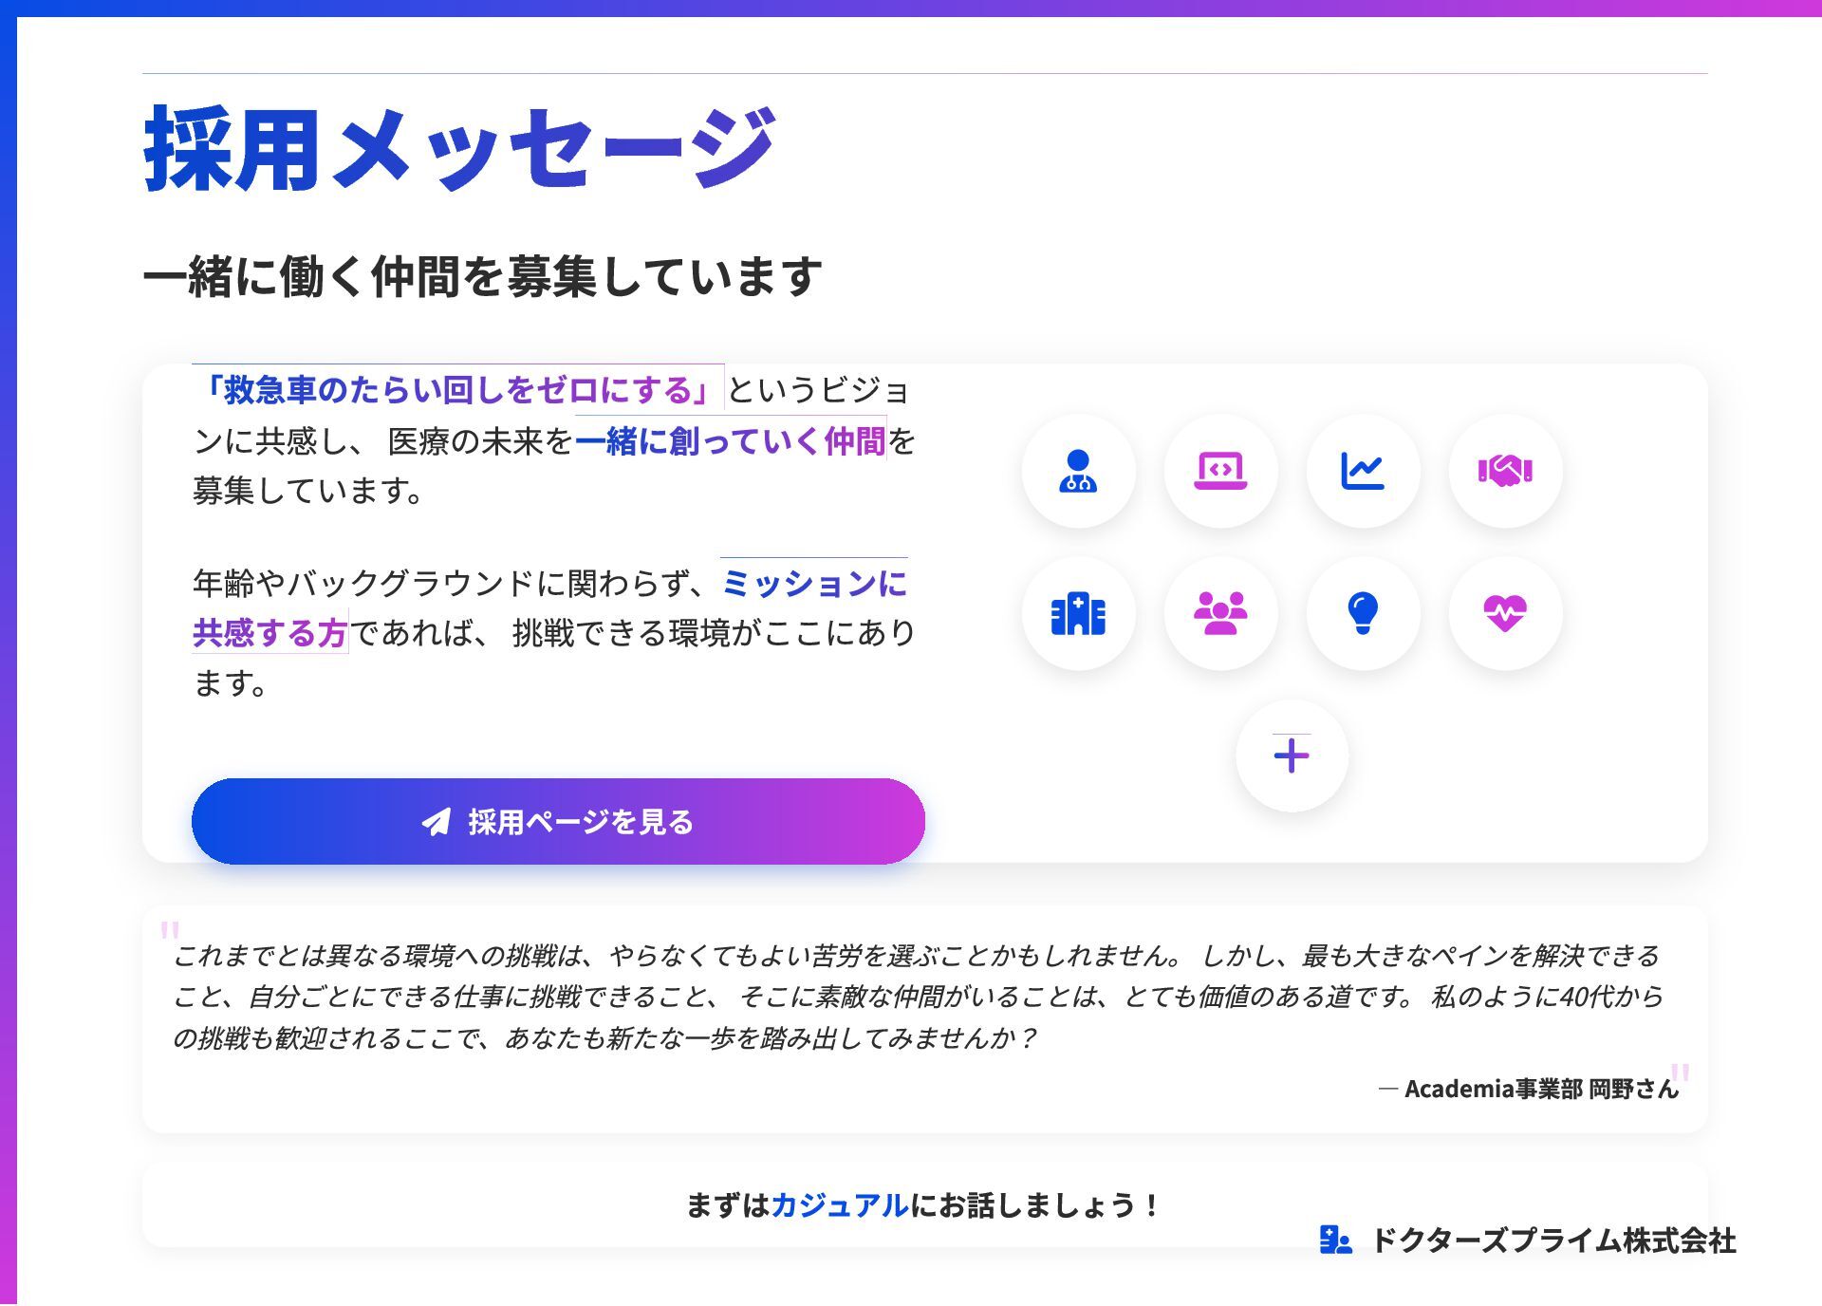Click the doctor with stethoscope icon

pos(1078,471)
